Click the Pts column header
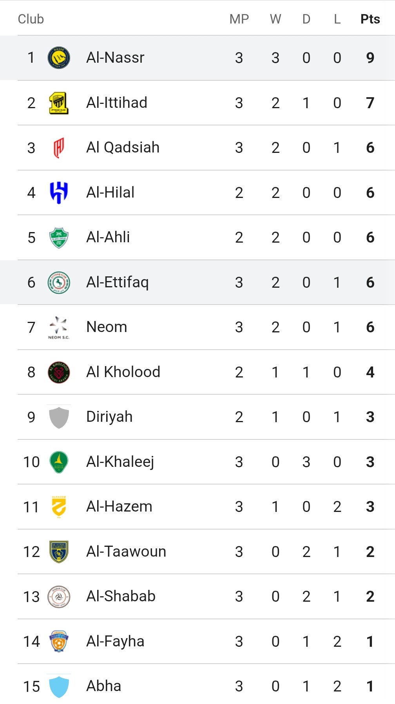 coord(370,19)
